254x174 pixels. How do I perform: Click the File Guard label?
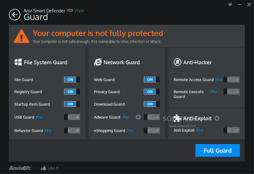point(24,80)
